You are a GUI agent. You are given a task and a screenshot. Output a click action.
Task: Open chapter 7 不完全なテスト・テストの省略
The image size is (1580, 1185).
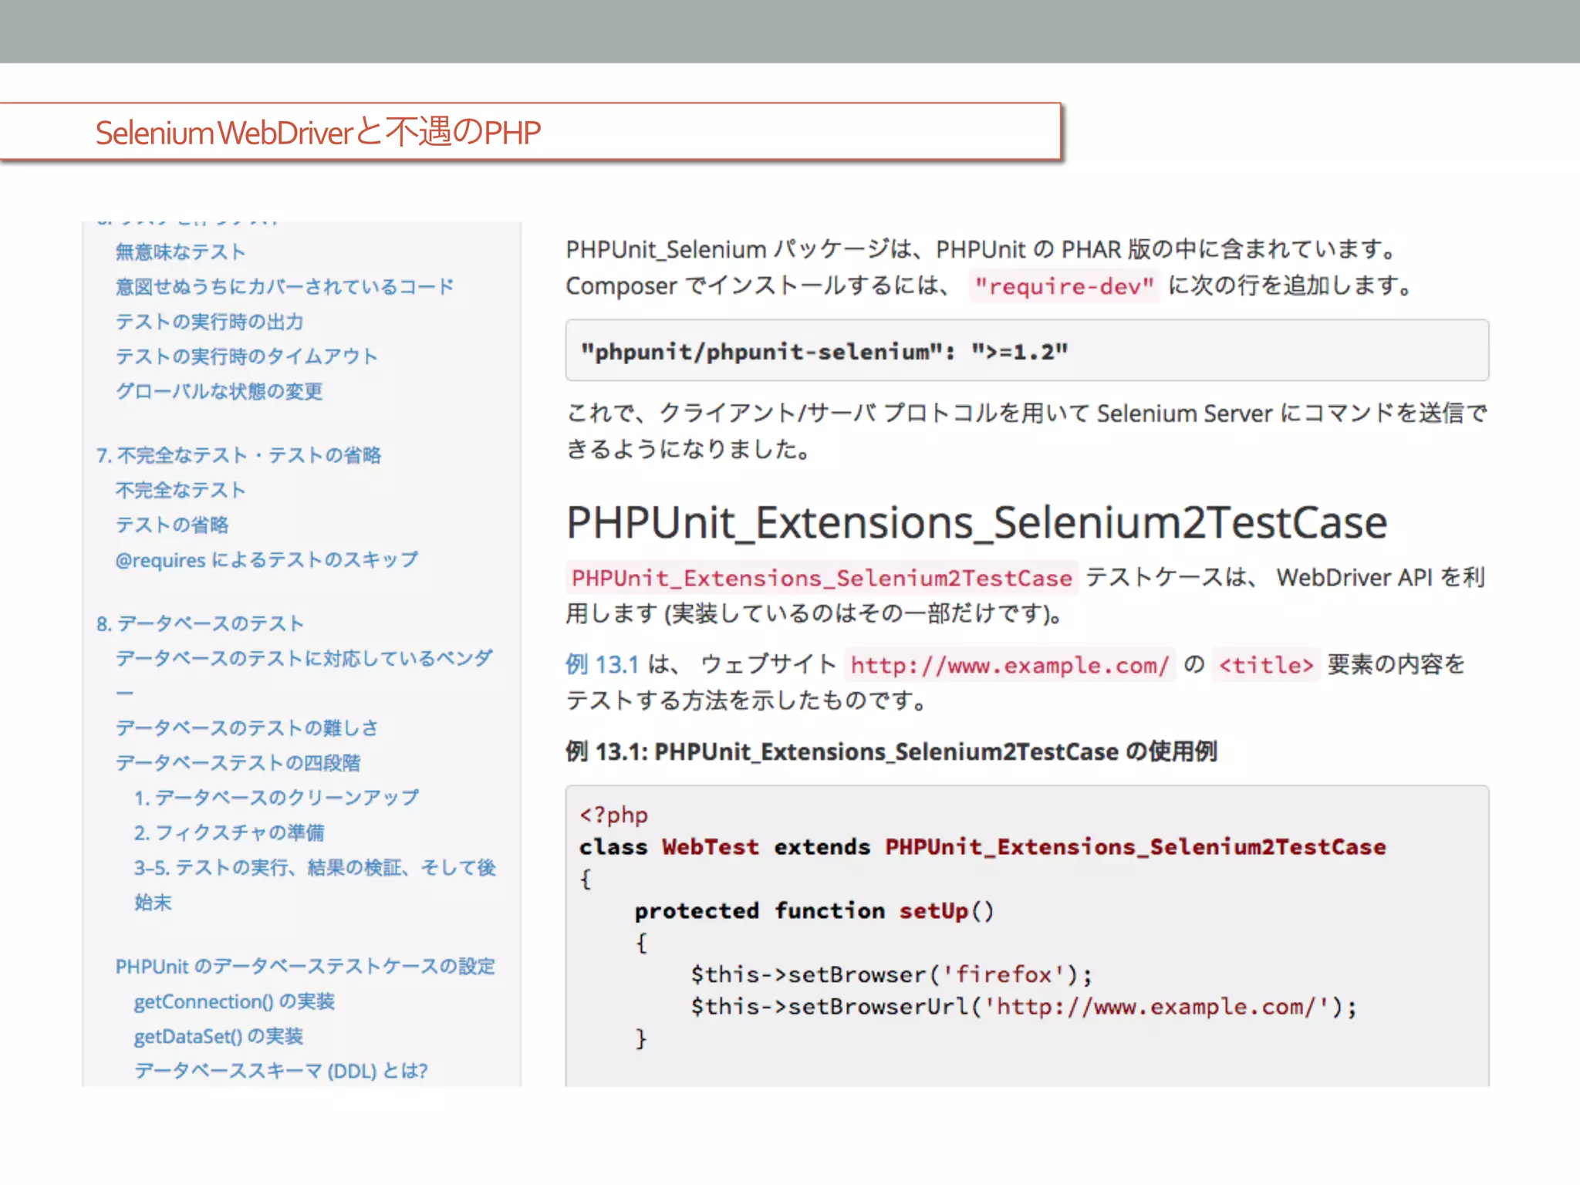click(x=238, y=455)
